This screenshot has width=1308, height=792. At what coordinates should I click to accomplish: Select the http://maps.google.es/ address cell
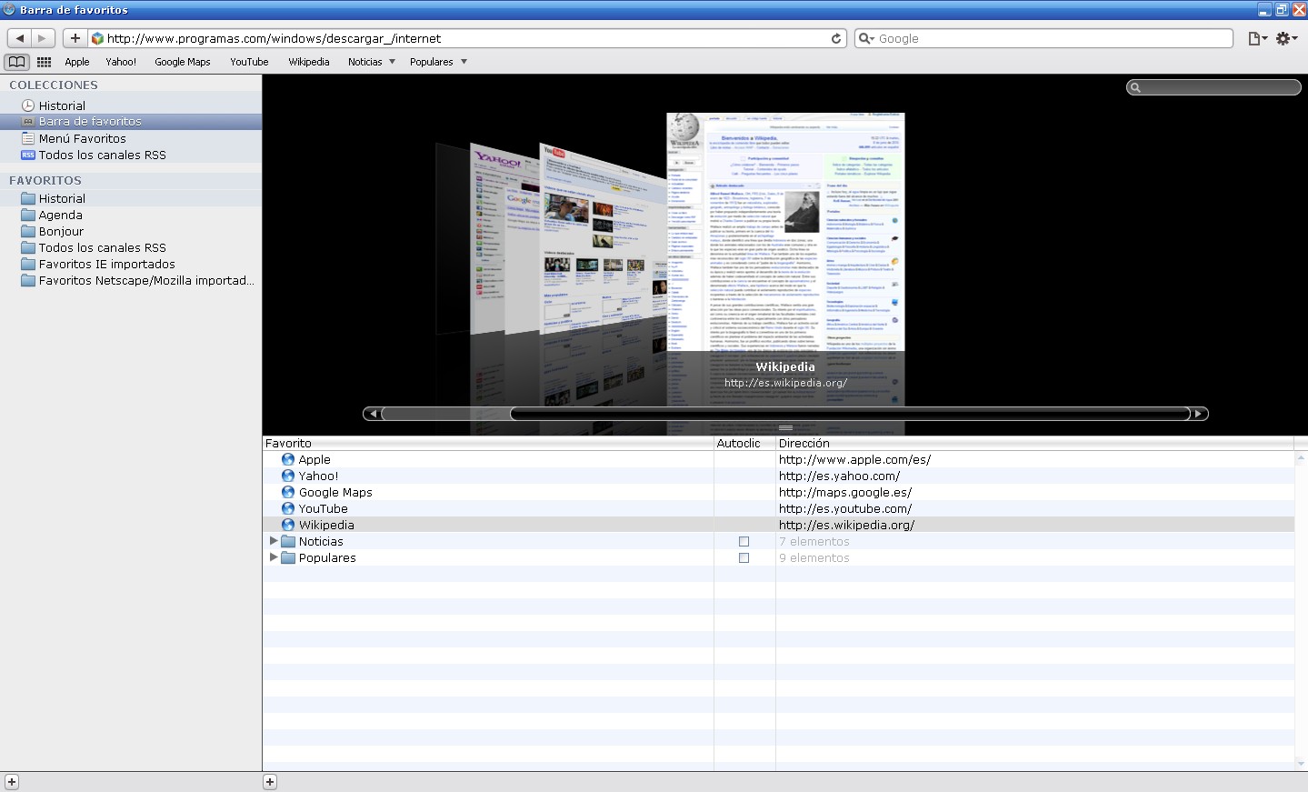click(x=1034, y=492)
